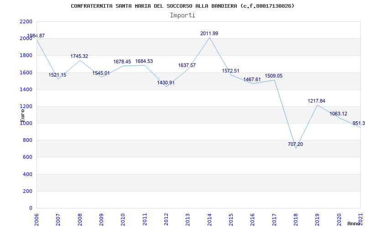Click the 2008 year axis label
Image resolution: width=365 pixels, height=228 pixels.
pyautogui.click(x=80, y=219)
